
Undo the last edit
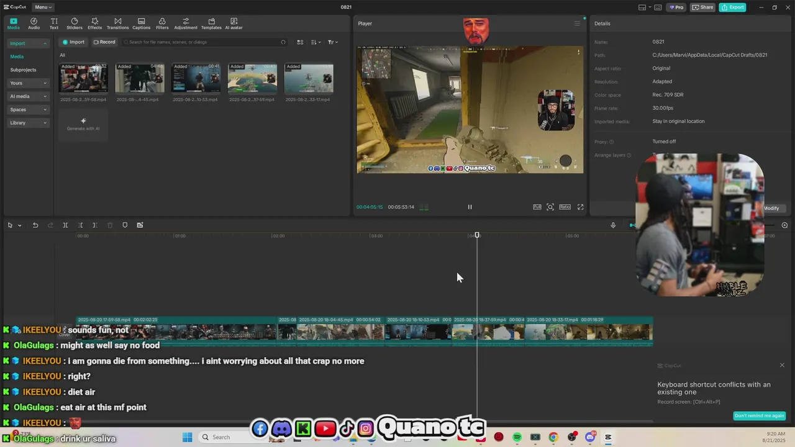(x=35, y=225)
